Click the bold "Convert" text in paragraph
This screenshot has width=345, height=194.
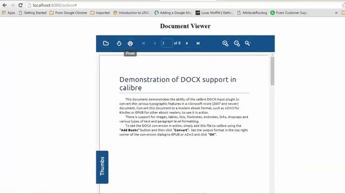tap(181, 130)
